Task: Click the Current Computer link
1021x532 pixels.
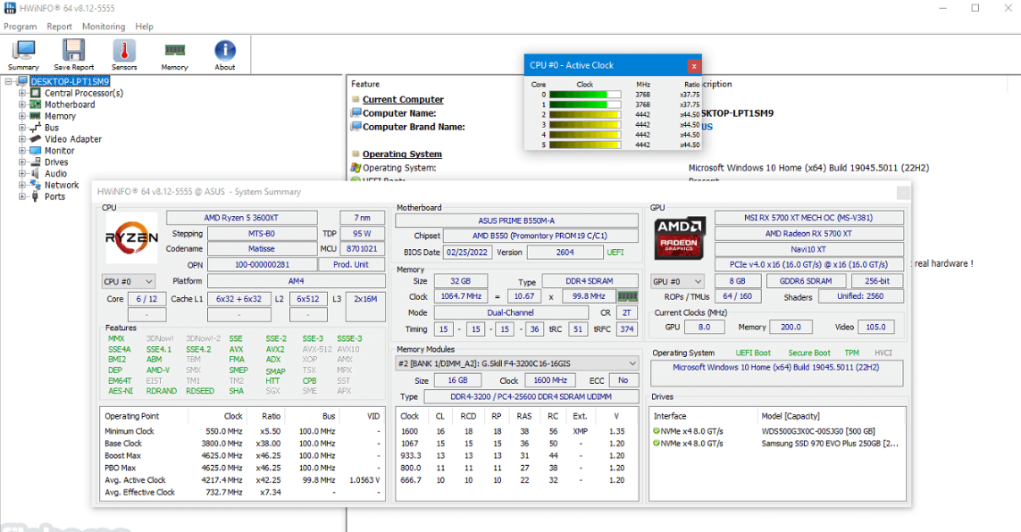Action: click(x=404, y=99)
